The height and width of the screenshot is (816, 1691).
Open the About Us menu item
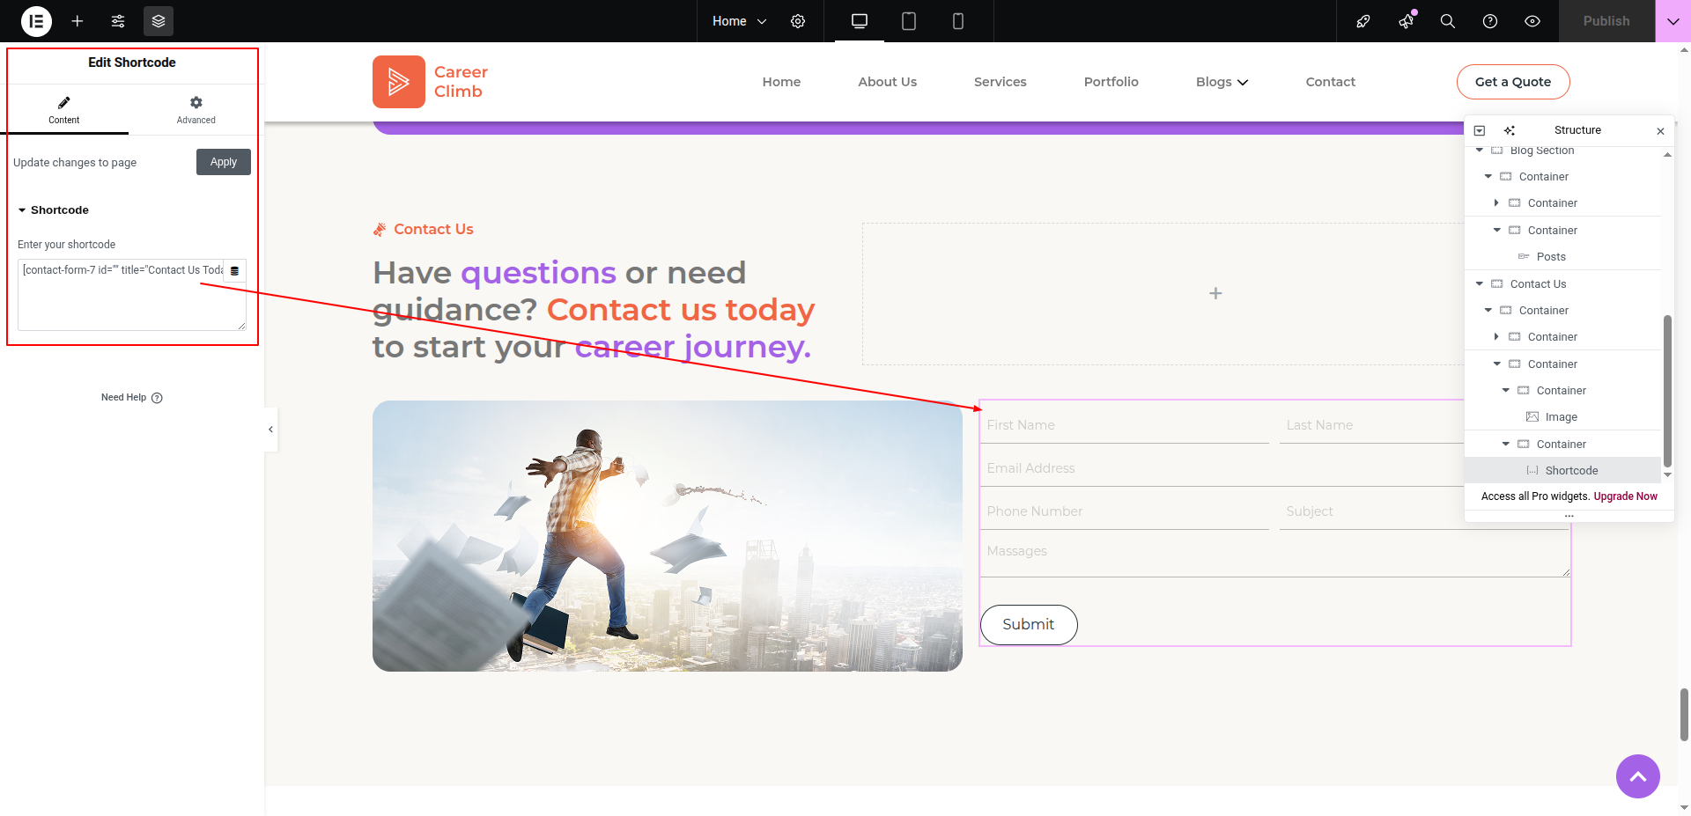pyautogui.click(x=887, y=82)
